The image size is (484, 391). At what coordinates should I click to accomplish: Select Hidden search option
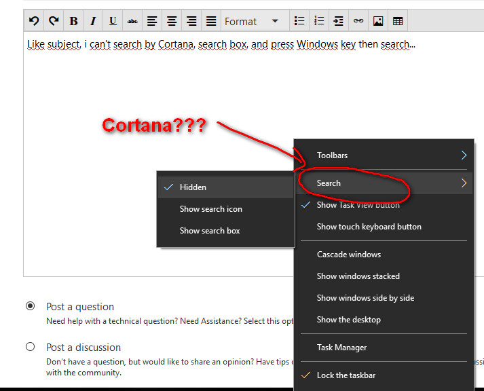point(225,187)
